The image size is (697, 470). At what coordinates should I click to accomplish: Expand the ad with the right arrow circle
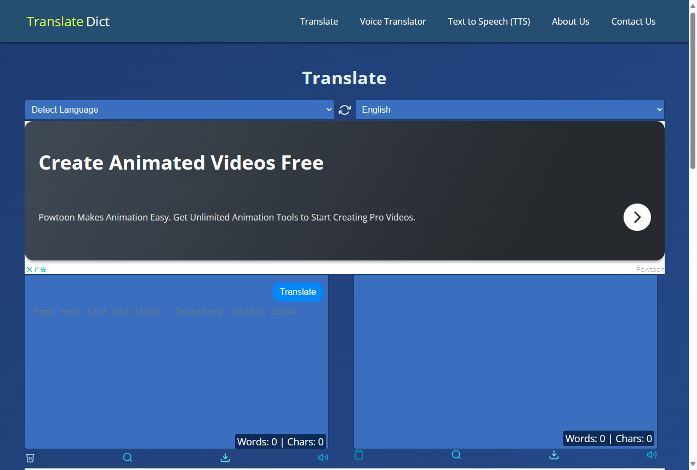click(637, 217)
